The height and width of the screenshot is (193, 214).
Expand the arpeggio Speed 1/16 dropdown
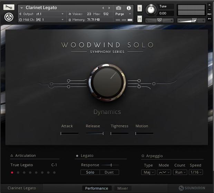pos(196,172)
